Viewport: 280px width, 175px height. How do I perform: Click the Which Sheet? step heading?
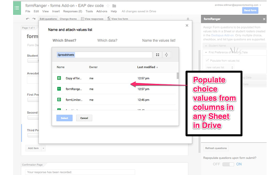coord(64,41)
